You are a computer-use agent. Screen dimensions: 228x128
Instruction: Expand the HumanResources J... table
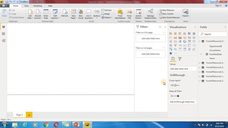click(x=199, y=76)
